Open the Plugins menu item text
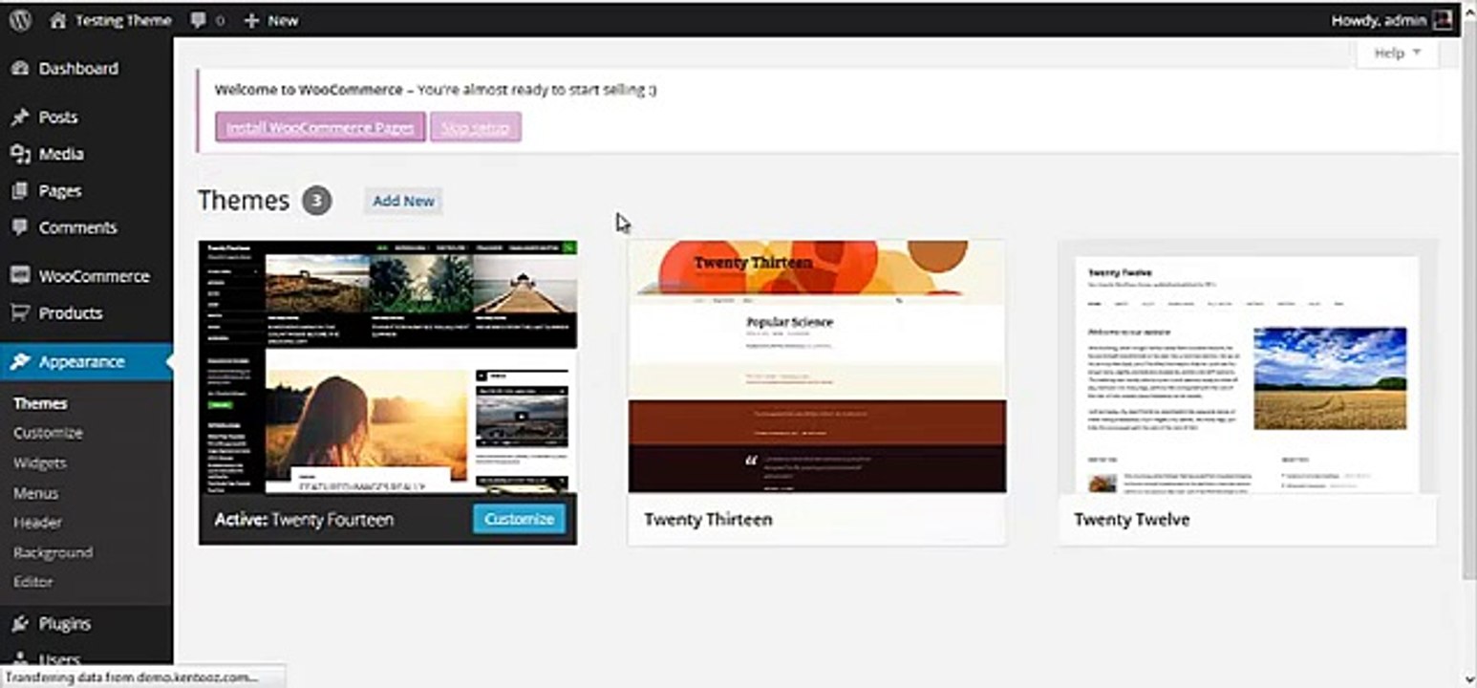This screenshot has height=688, width=1477. 65,624
